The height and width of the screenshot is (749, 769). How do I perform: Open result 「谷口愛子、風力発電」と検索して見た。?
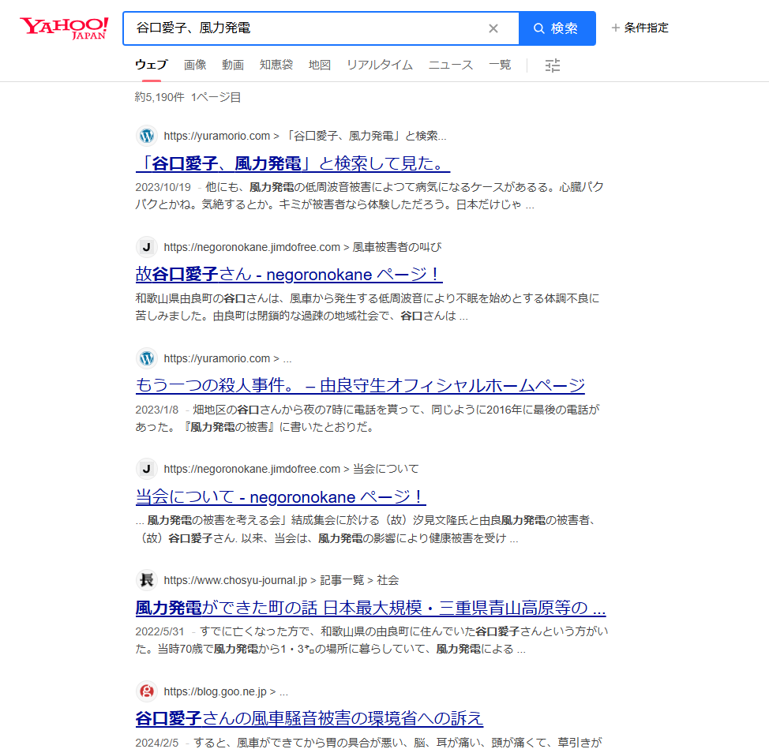click(x=293, y=163)
